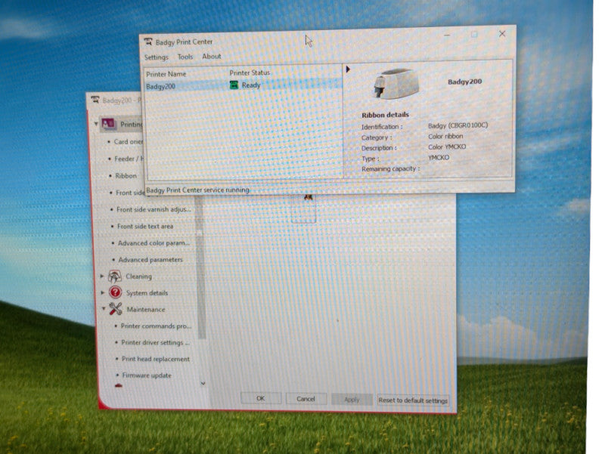Image resolution: width=605 pixels, height=454 pixels.
Task: Collapse the ribbon details side panel arrow
Action: coord(348,69)
